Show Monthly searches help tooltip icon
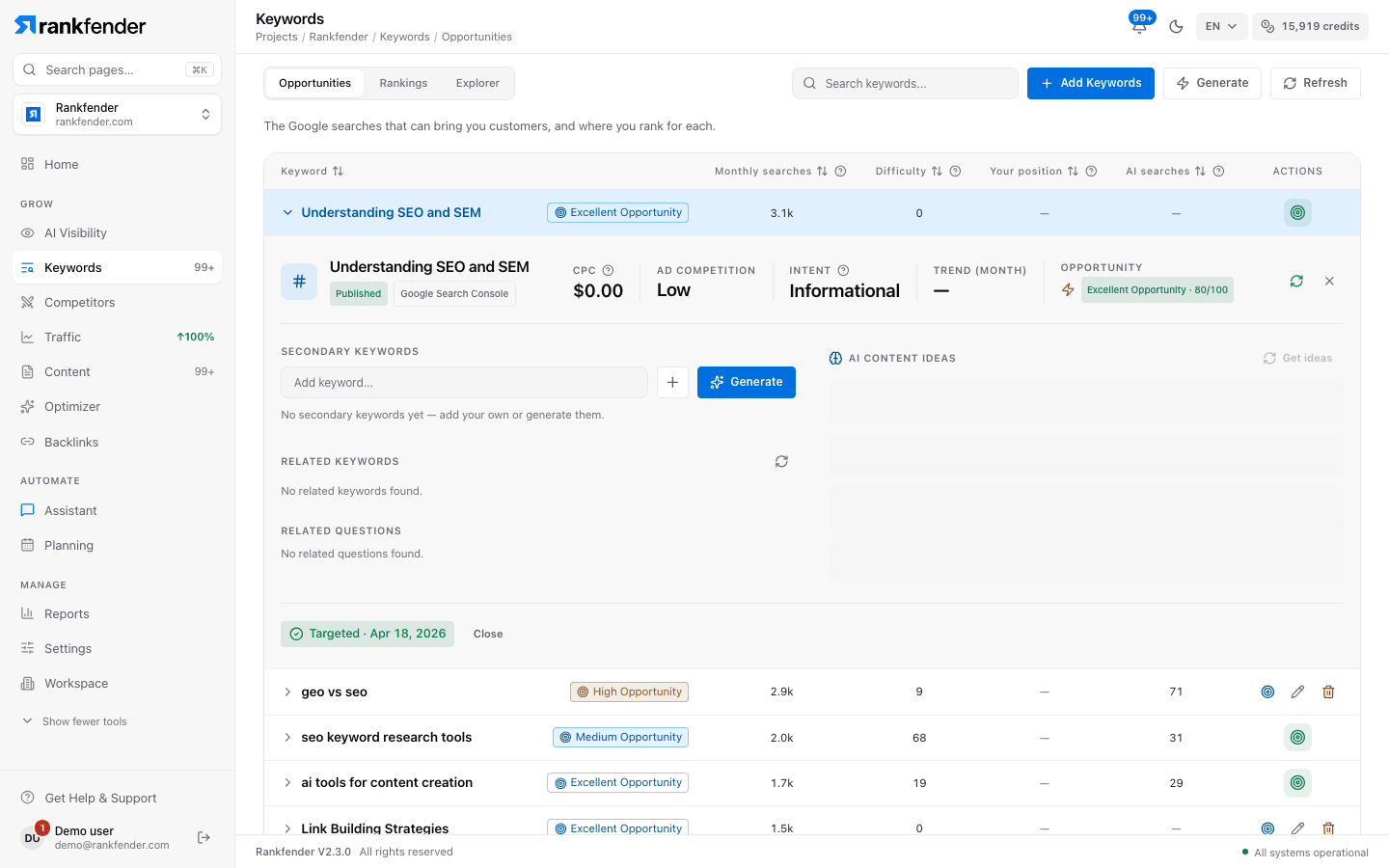This screenshot has height=868, width=1389. (840, 172)
